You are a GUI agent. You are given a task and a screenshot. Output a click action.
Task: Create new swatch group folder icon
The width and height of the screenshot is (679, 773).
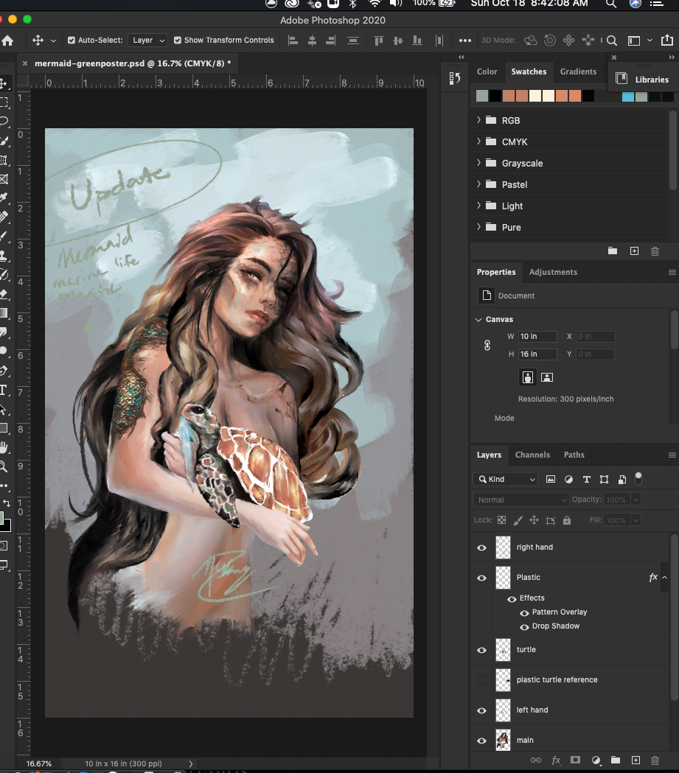[613, 251]
